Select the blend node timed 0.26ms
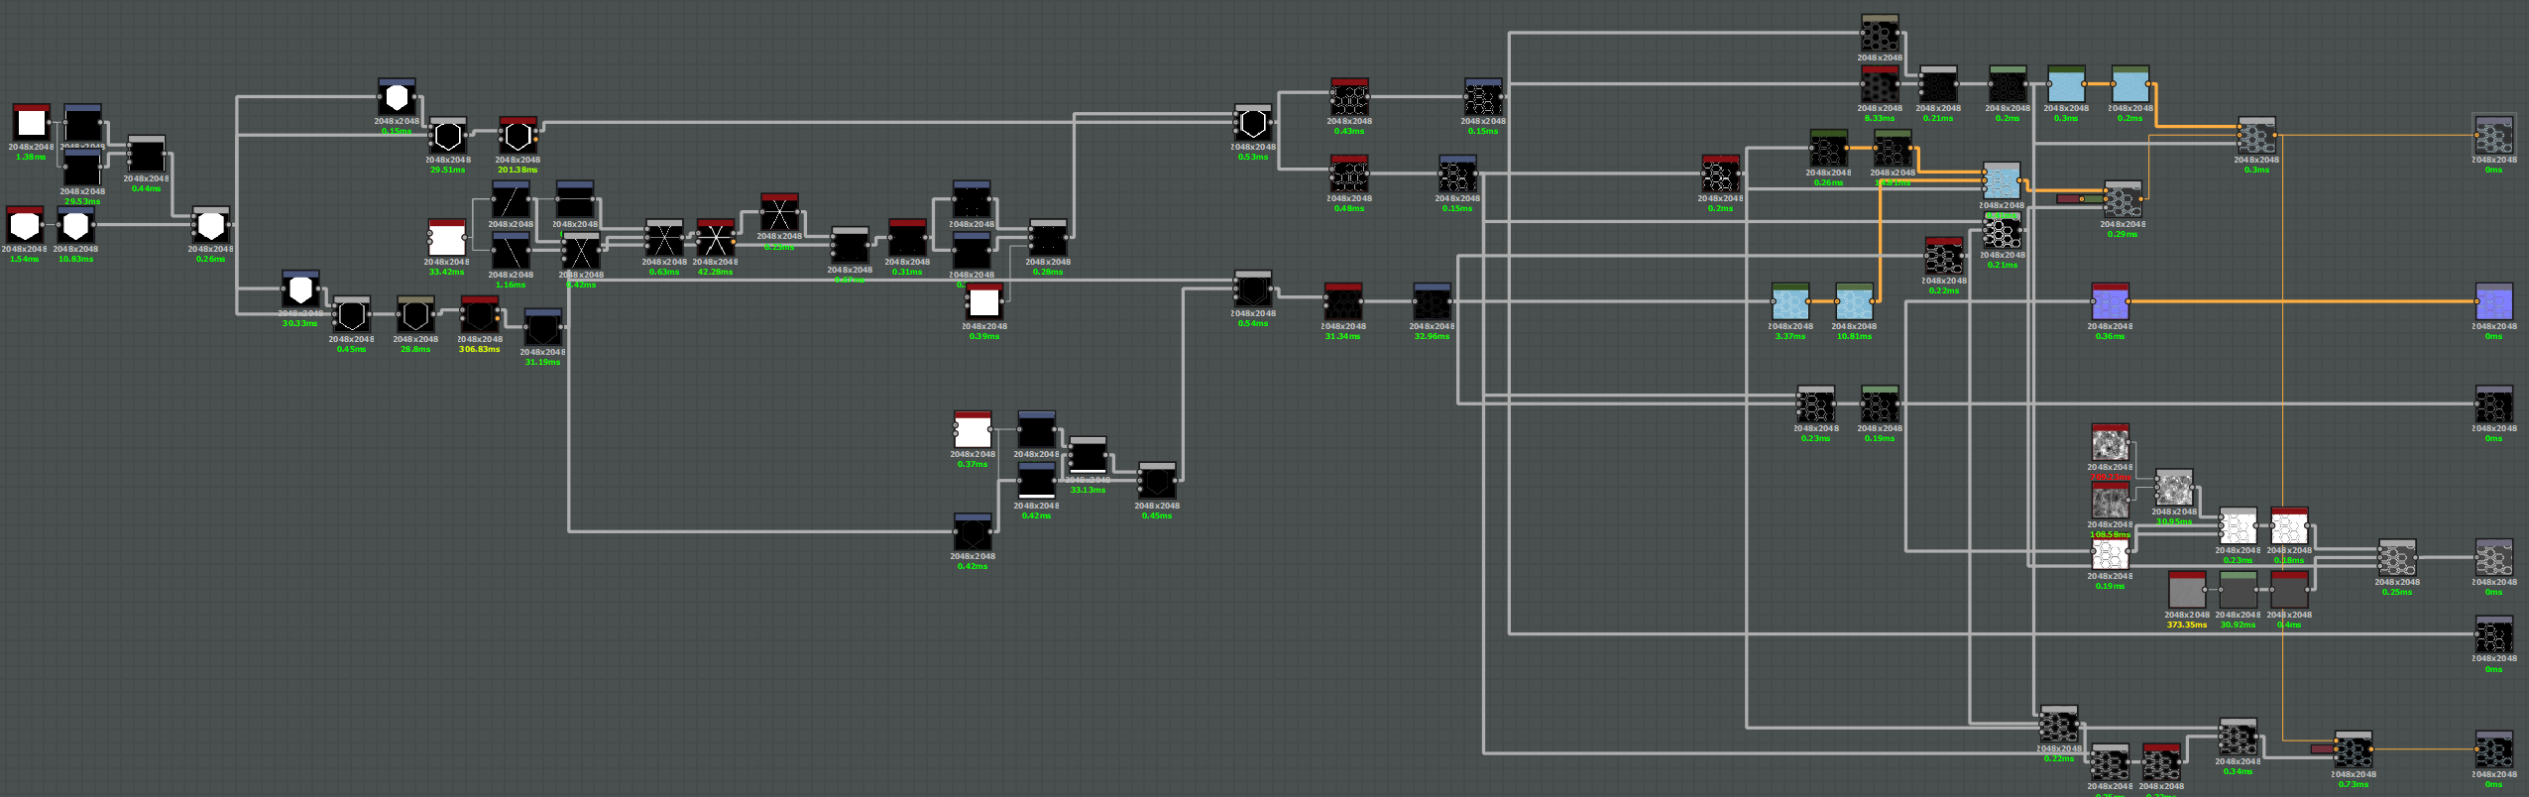 (x=210, y=226)
